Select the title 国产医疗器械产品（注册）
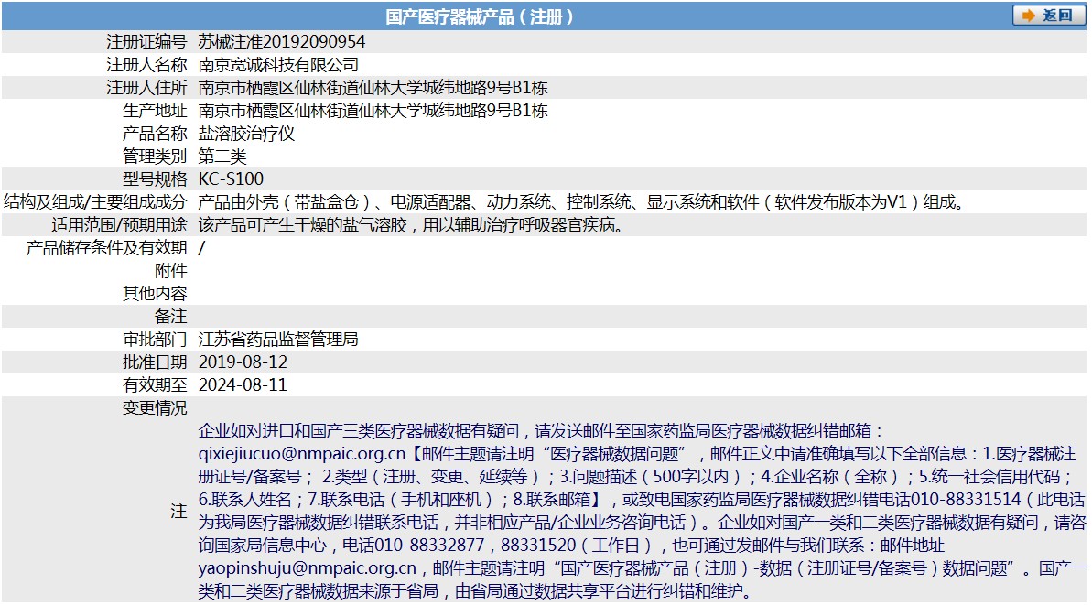The width and height of the screenshot is (1092, 605). [x=479, y=16]
